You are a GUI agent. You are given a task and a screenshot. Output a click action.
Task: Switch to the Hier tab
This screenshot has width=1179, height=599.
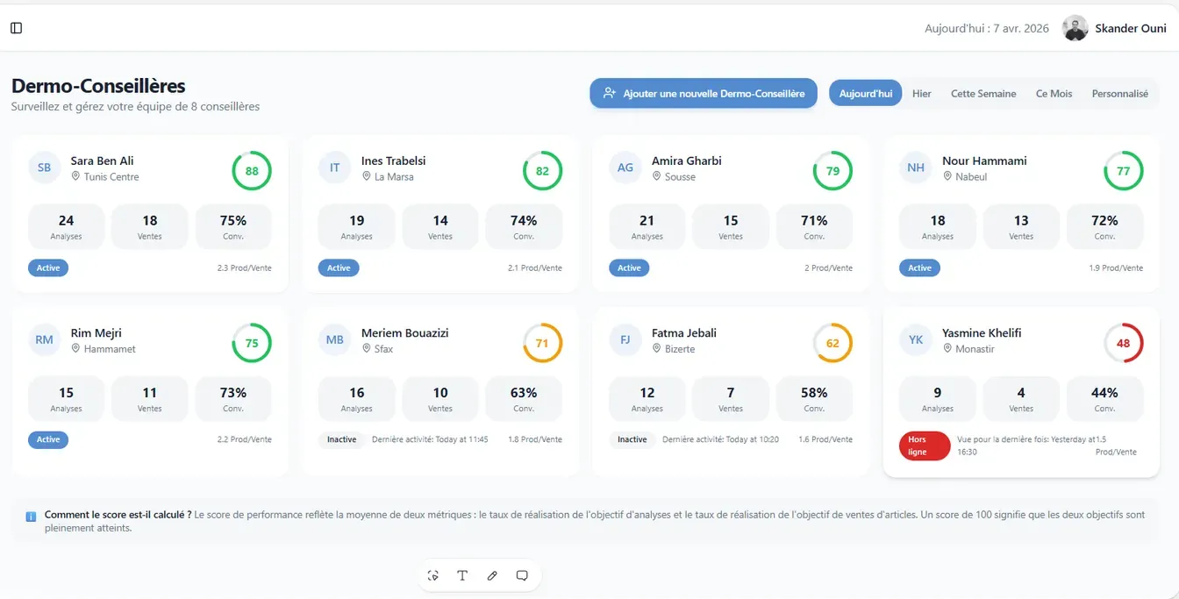tap(921, 93)
